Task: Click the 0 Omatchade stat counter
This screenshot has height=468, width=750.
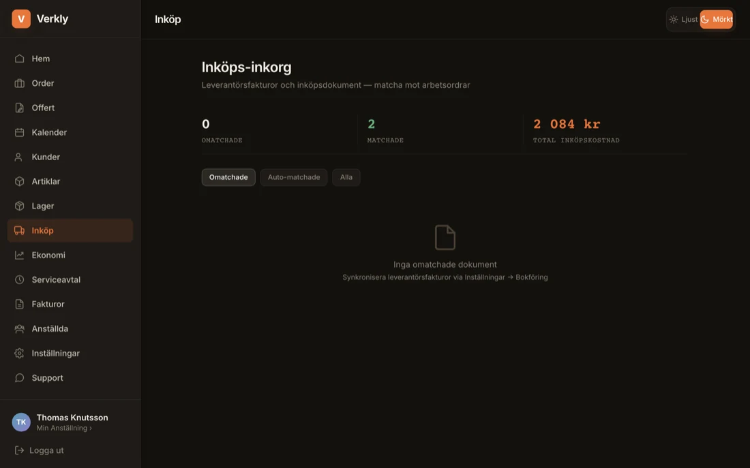Action: 206,124
